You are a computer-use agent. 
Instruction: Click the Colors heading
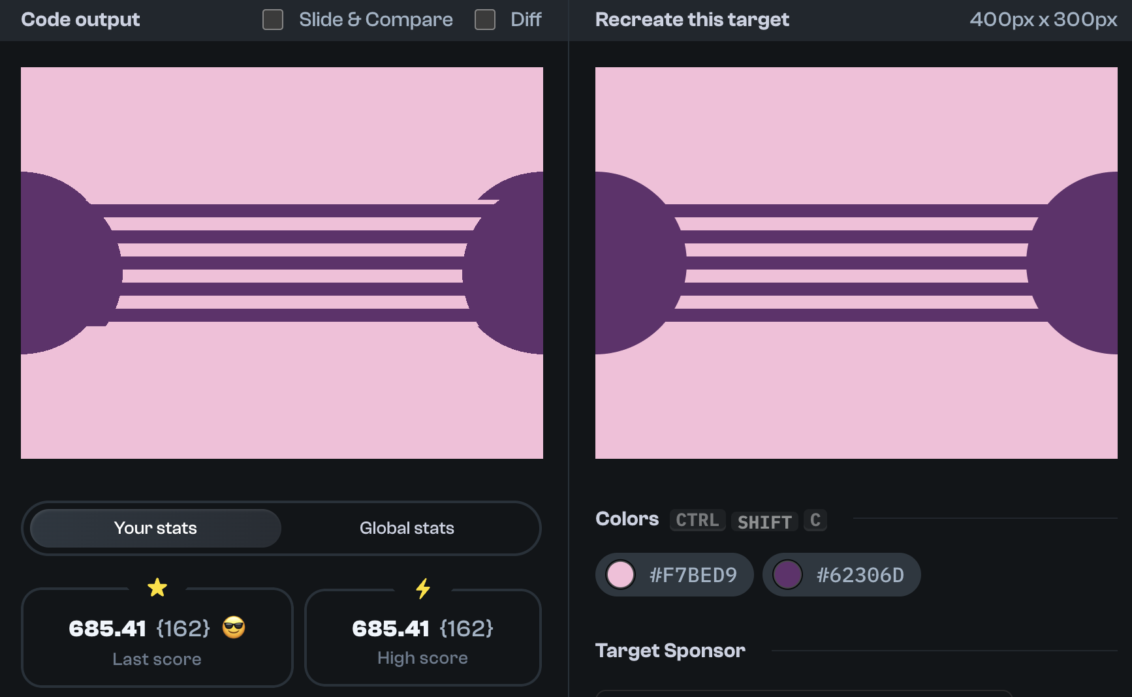(x=627, y=519)
